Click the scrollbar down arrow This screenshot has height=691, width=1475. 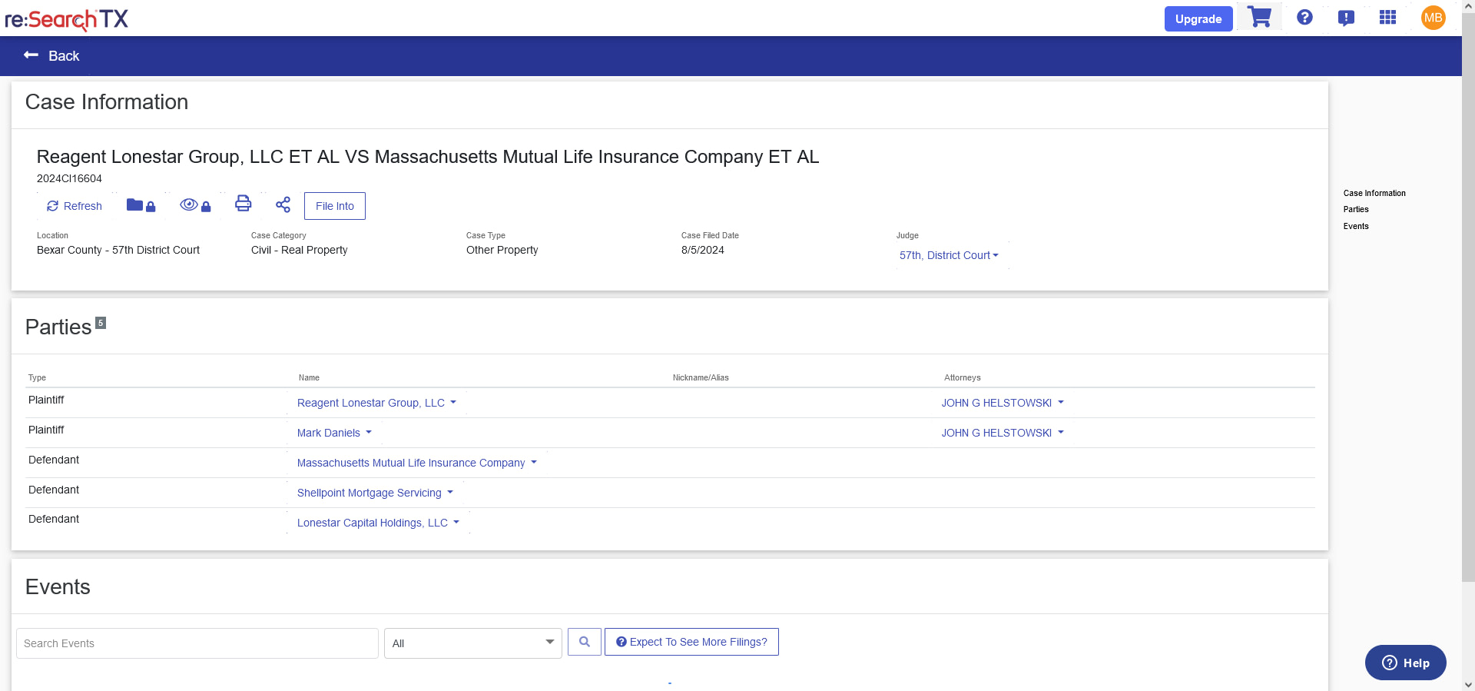(1468, 684)
